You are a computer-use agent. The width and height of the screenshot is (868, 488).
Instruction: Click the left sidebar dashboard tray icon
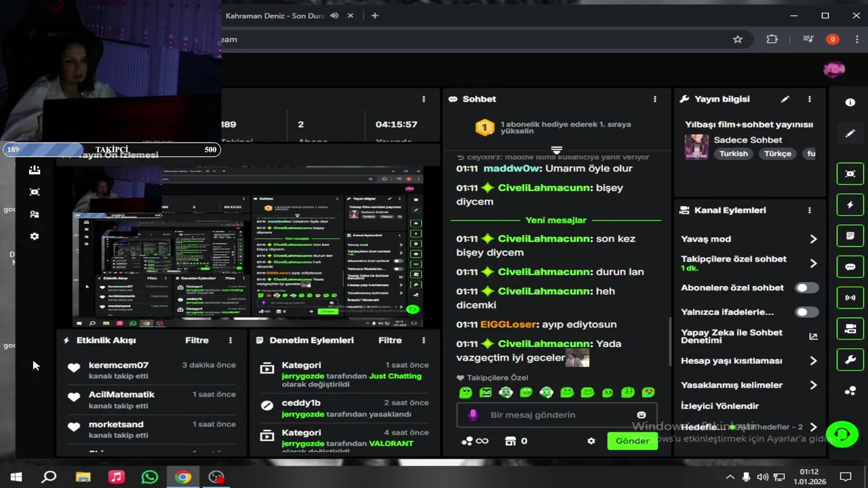pos(35,170)
